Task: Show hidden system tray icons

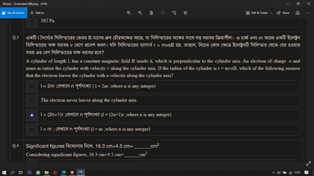Action: tap(273, 172)
